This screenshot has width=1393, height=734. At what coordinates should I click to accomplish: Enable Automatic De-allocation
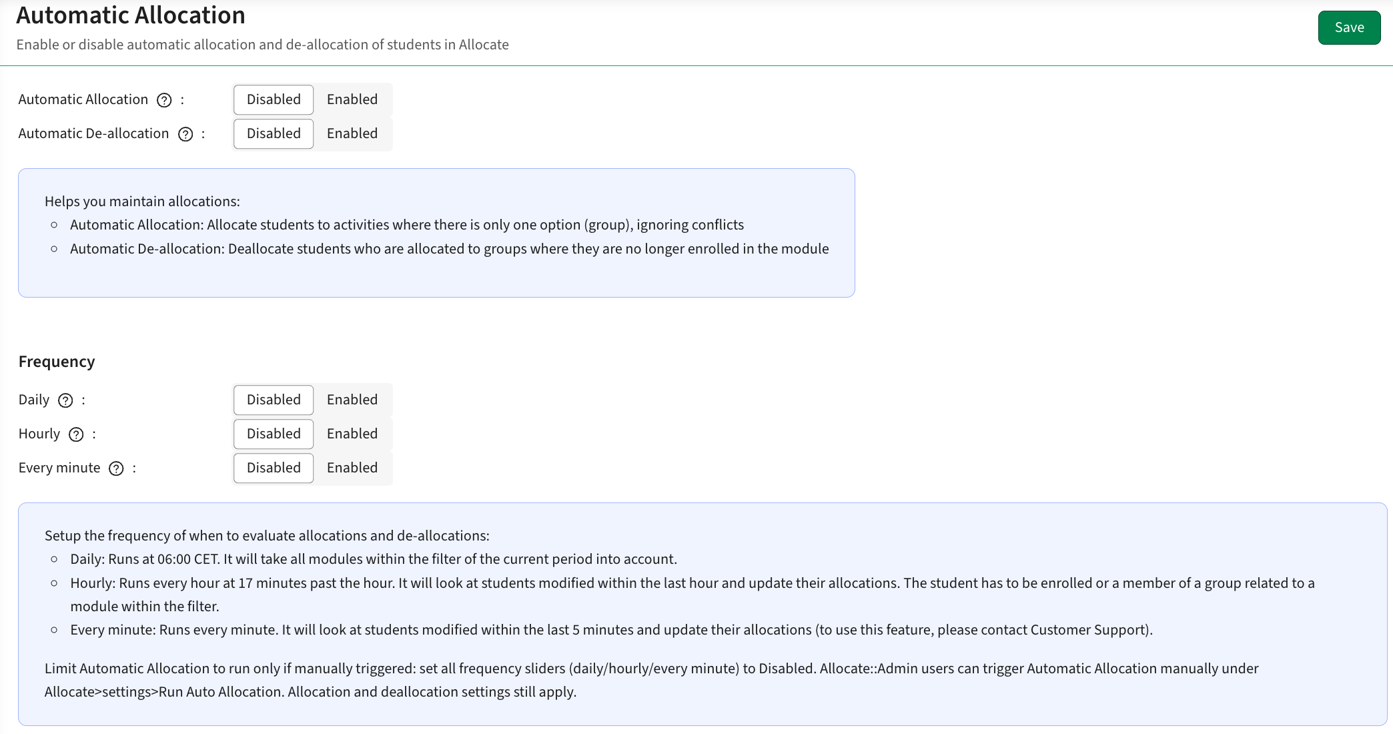(x=352, y=133)
